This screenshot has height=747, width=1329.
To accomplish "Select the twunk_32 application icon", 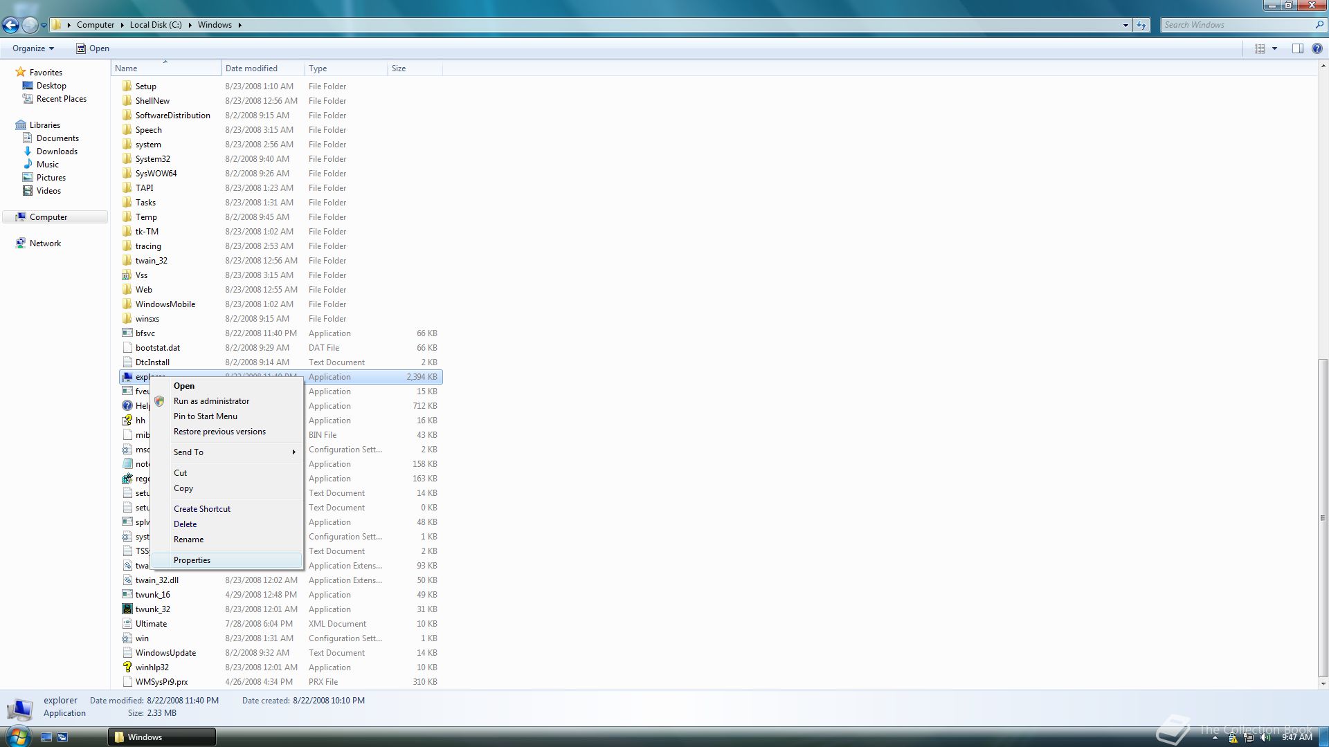I will click(x=127, y=609).
